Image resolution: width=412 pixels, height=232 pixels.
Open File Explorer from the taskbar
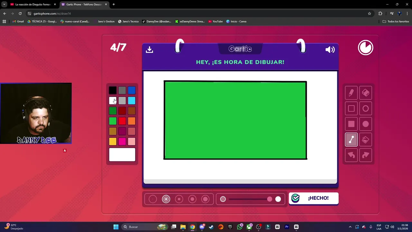(x=183, y=227)
